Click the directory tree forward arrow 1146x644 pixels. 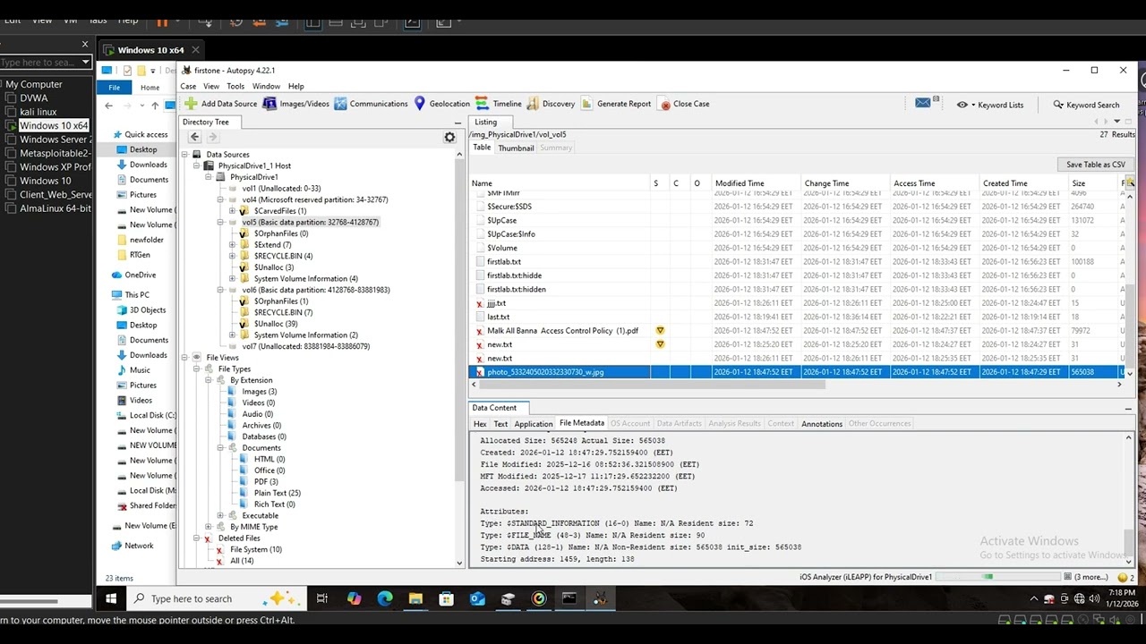coord(212,137)
